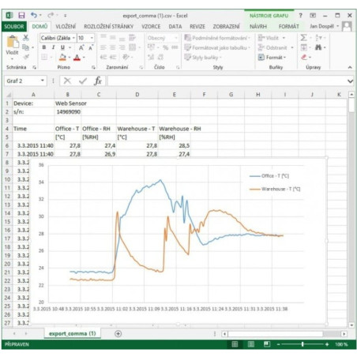Expand the formula bar chevron
The width and height of the screenshot is (357, 357).
point(350,81)
